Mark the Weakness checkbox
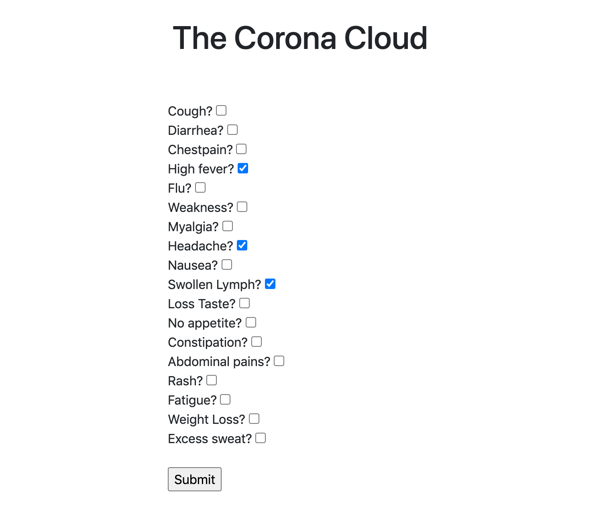Viewport: 611px width, 525px height. click(242, 207)
